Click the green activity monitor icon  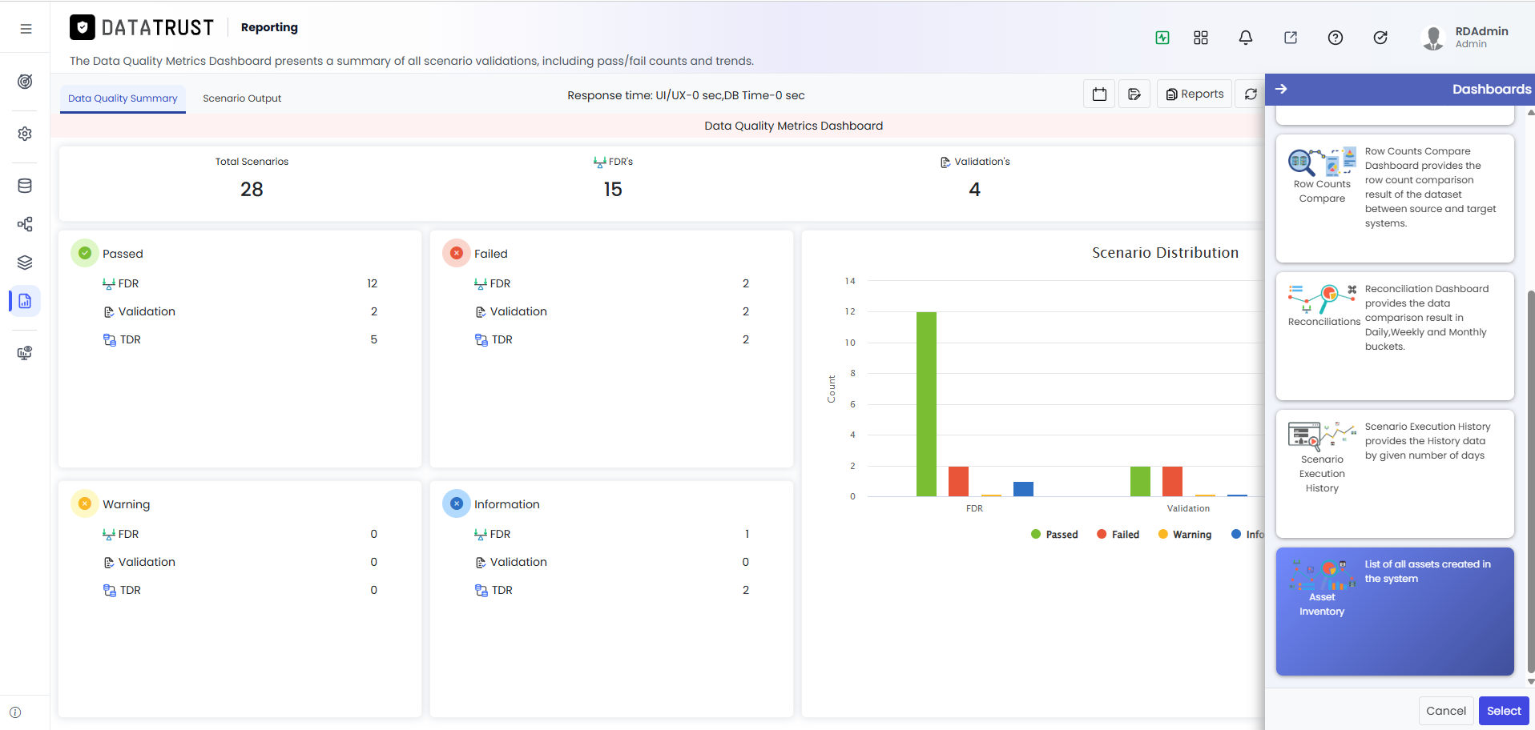coord(1162,38)
